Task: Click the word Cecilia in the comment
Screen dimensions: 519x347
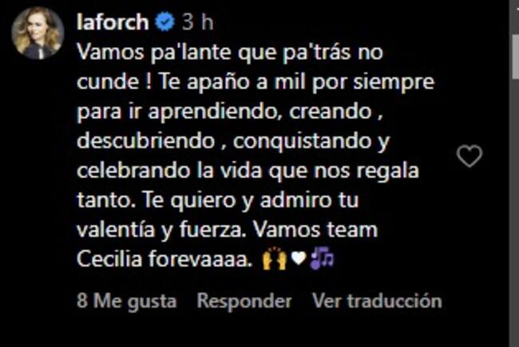Action: pyautogui.click(x=109, y=258)
